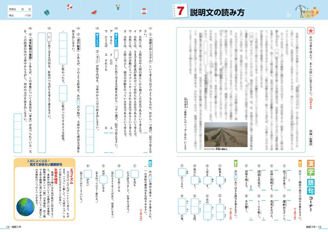Click page number 国語3年－12
This screenshot has height=232, width=328.
point(314,227)
